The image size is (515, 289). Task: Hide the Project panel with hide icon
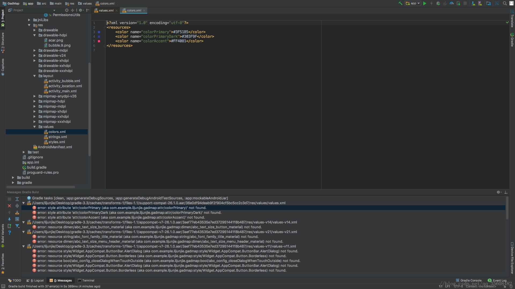[88, 10]
